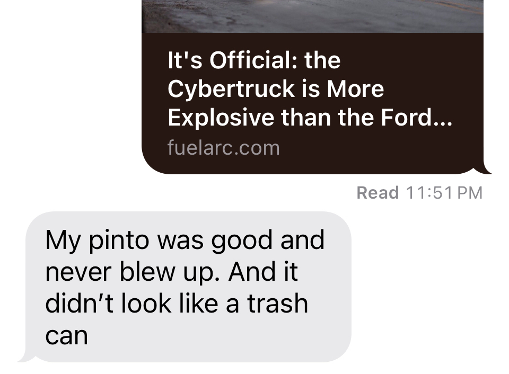This screenshot has height=374, width=509.
Task: Tap the word 'good' in gray bubble
Action: 242,241
